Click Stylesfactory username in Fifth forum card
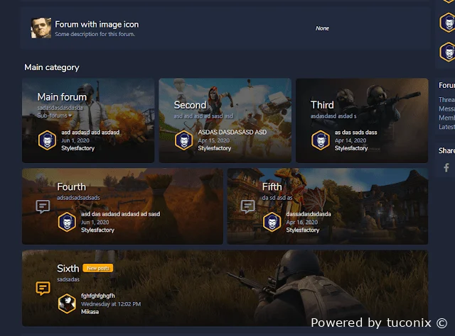 click(303, 230)
